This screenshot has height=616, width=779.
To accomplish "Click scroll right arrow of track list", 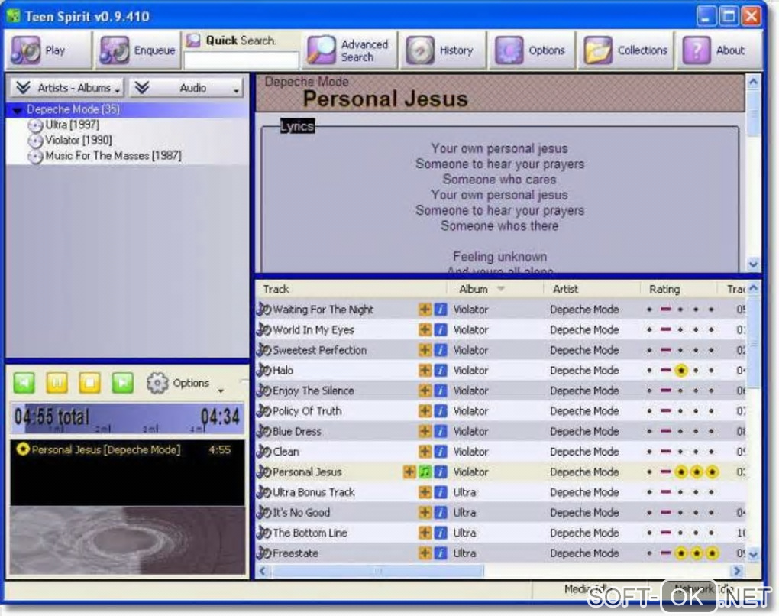I will [x=737, y=571].
